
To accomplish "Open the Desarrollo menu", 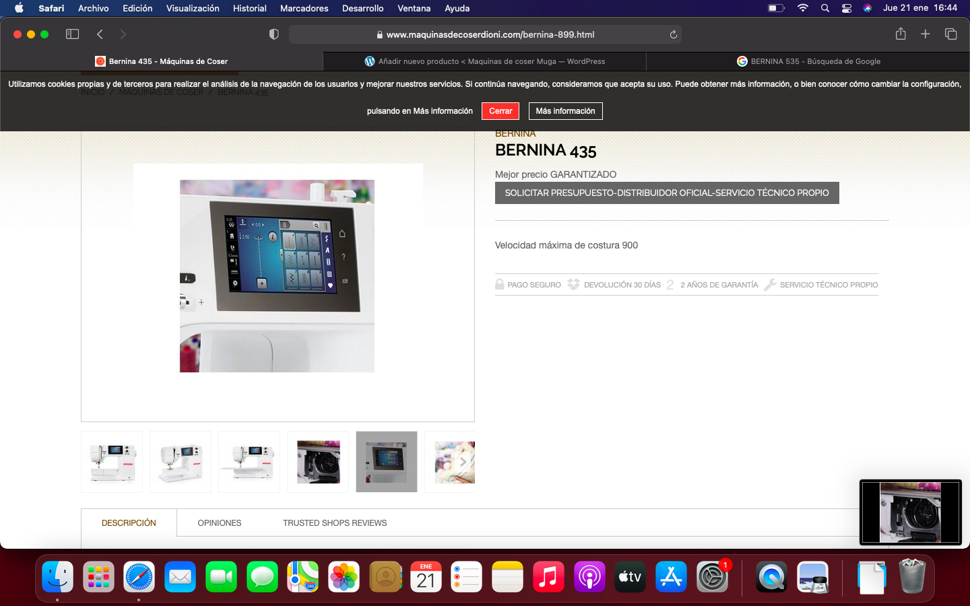I will (x=363, y=8).
